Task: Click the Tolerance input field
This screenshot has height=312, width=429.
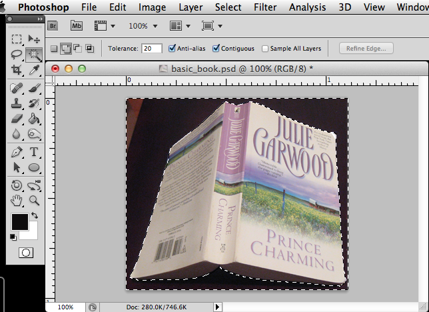Action: (152, 49)
